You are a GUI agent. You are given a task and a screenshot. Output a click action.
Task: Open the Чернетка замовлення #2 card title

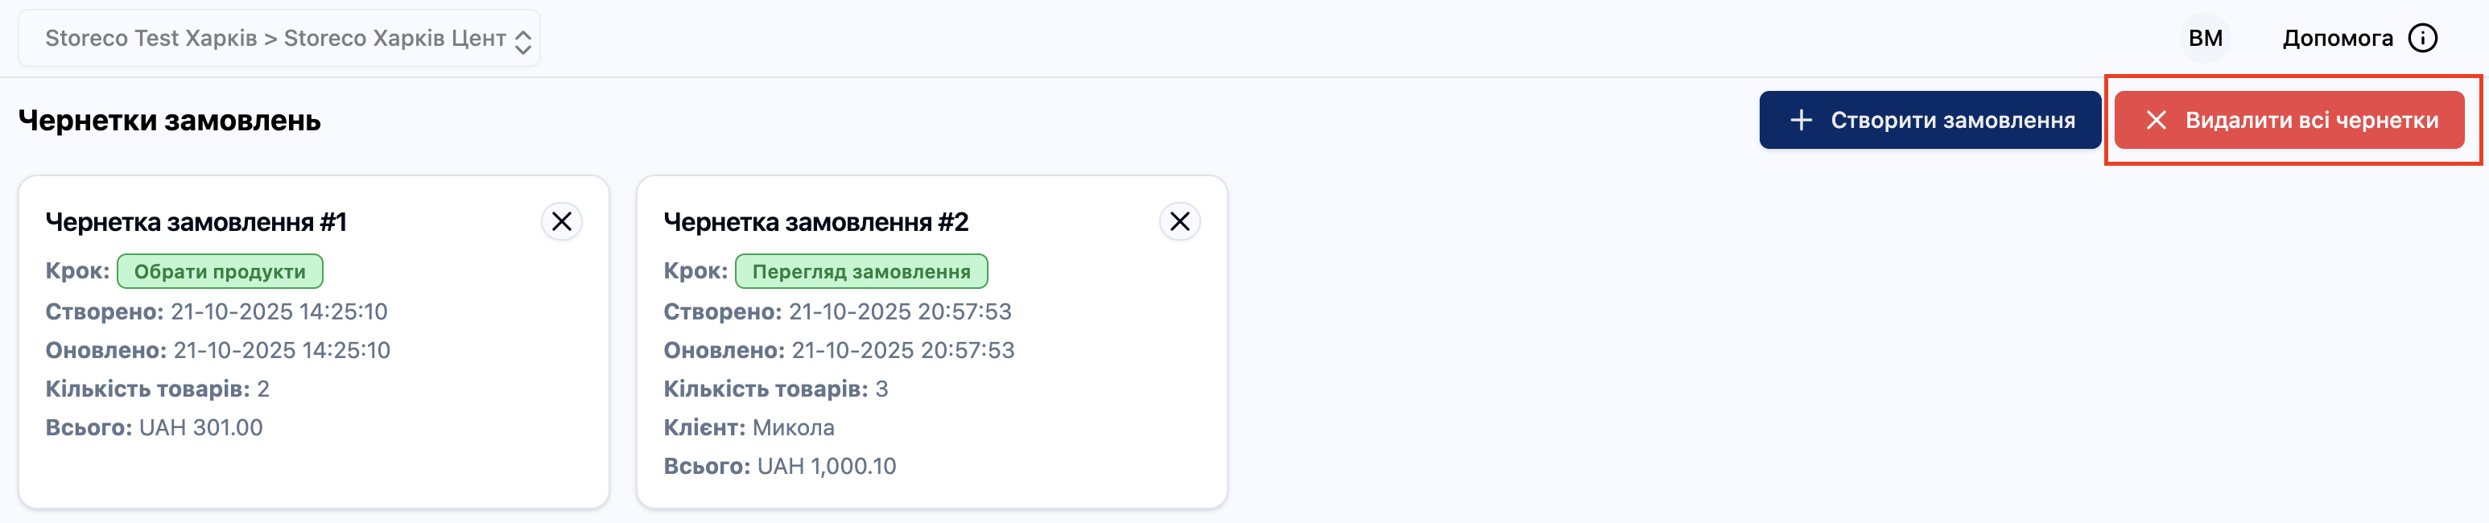[x=815, y=223]
